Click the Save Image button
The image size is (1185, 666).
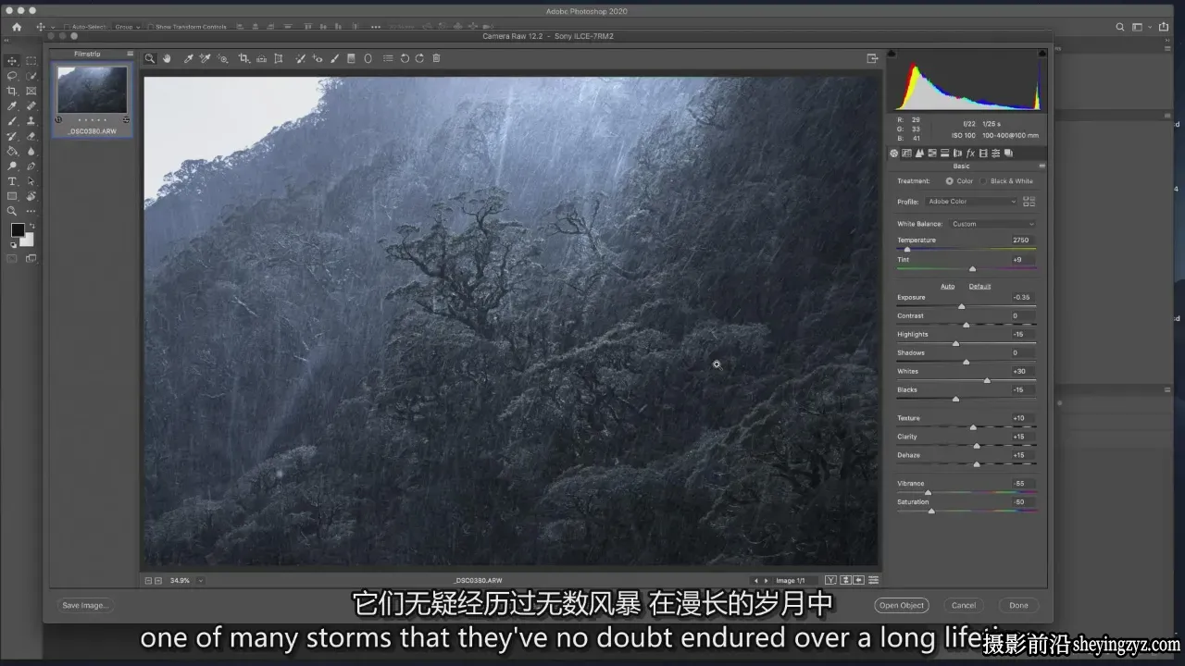coord(85,606)
